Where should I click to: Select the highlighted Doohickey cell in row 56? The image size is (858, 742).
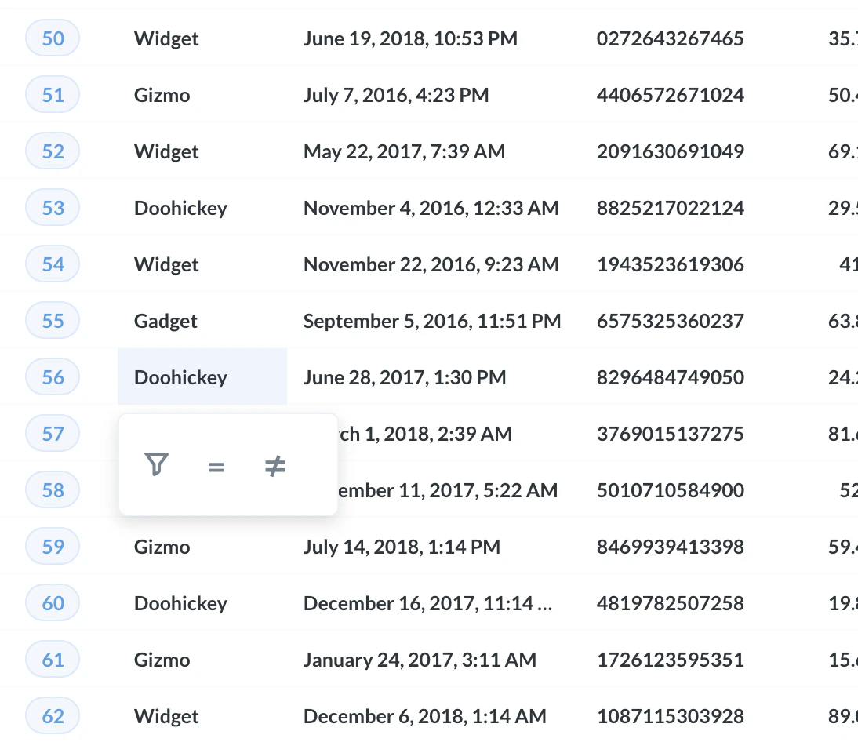202,377
